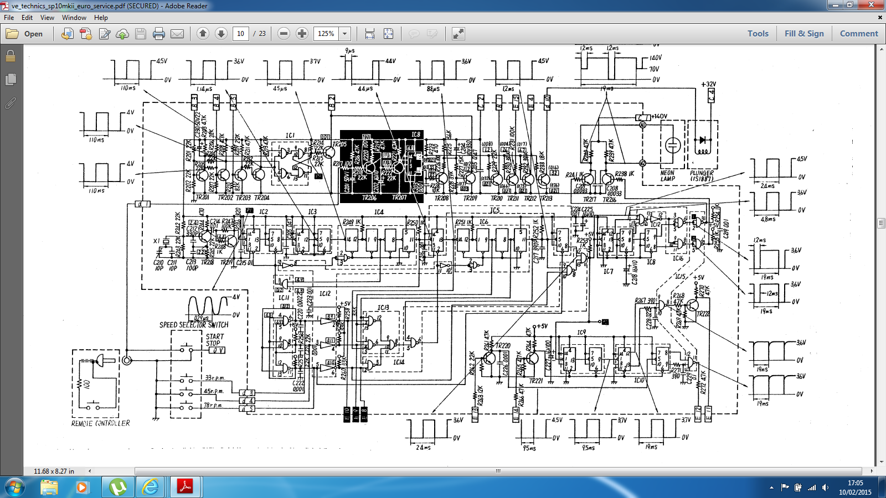Show attachments paperclip panel in sidebar
The image size is (886, 498).
pyautogui.click(x=11, y=103)
